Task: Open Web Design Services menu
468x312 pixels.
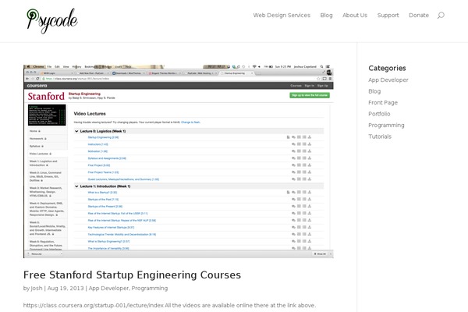Action: click(x=282, y=16)
